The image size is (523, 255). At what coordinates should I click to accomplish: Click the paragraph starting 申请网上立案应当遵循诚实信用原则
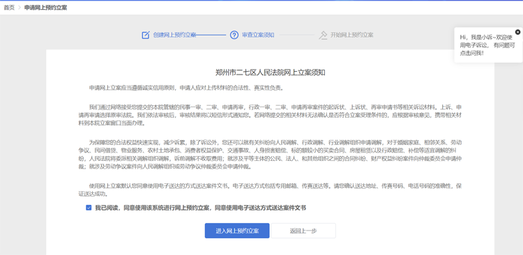[x=186, y=88]
